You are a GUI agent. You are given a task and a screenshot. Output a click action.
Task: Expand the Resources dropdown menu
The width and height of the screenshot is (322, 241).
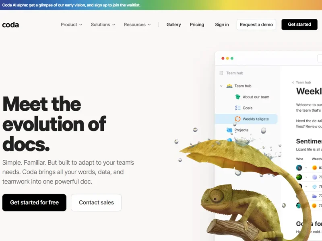[137, 25]
